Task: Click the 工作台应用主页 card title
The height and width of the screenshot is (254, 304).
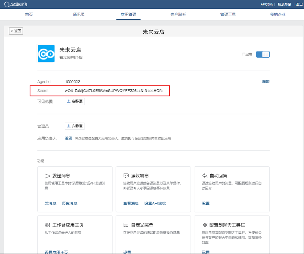Action: pos(68,225)
